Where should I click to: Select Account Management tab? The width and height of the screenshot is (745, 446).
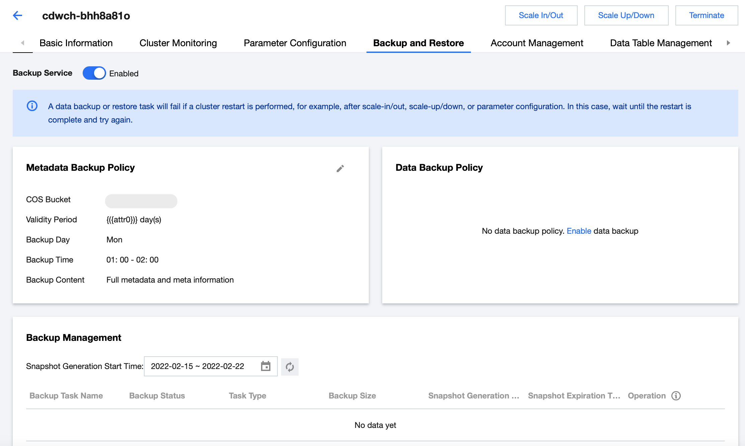(537, 43)
